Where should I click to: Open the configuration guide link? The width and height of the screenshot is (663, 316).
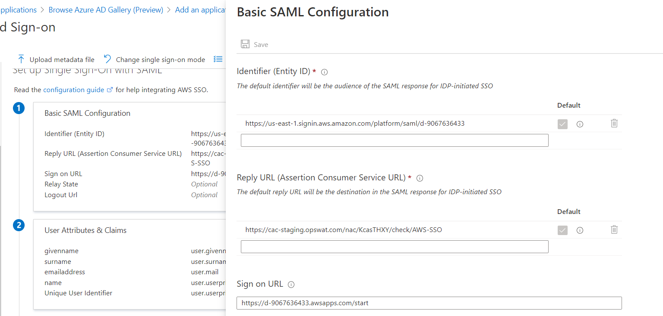(x=74, y=90)
